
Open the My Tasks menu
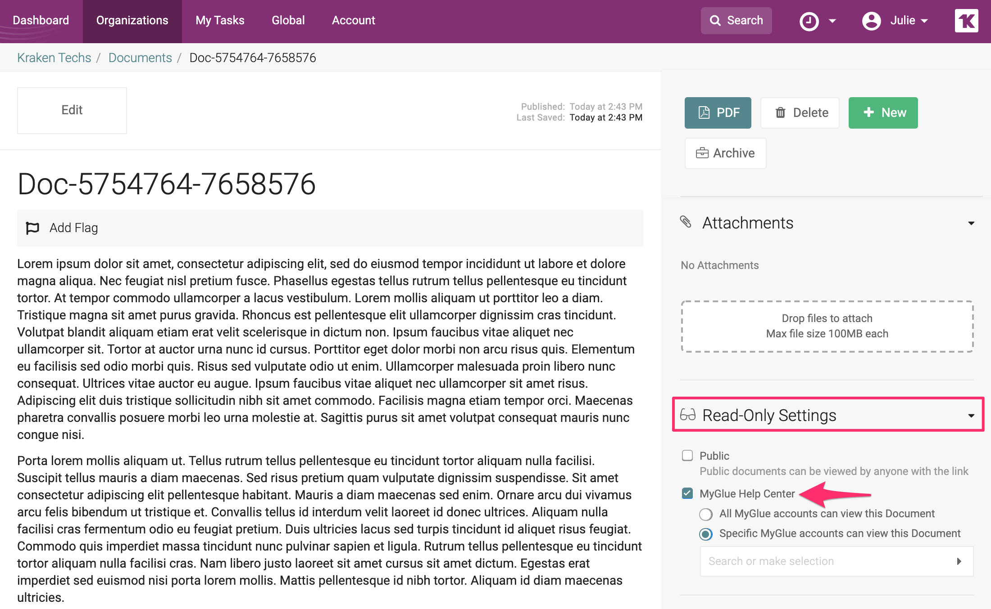click(220, 21)
